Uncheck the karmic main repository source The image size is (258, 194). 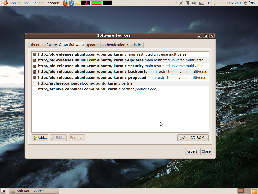tap(35, 55)
